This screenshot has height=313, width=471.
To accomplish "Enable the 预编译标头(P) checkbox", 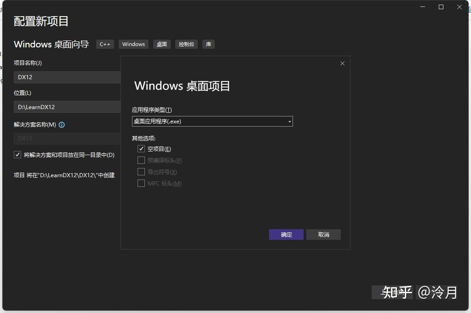I will pyautogui.click(x=141, y=160).
